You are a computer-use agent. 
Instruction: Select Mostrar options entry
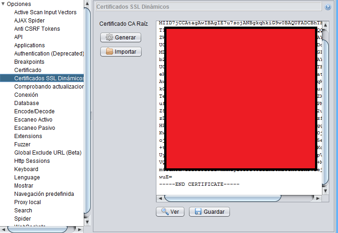point(24,185)
